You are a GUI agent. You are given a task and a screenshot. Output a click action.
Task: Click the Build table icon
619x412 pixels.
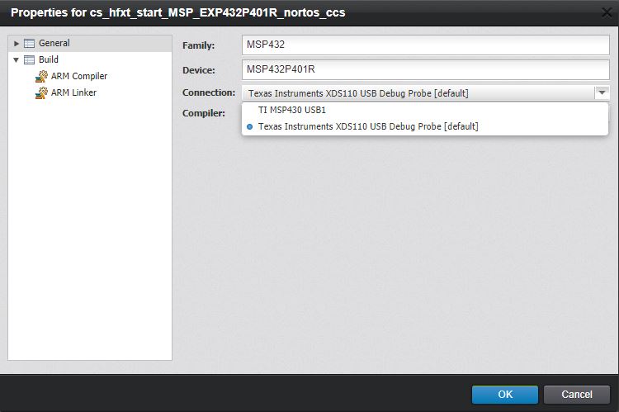[x=29, y=60]
